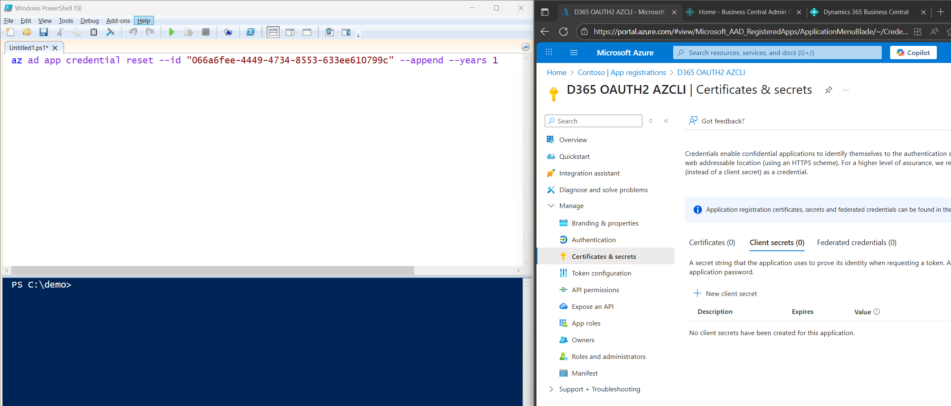Click New client secret
951x406 pixels.
click(x=725, y=293)
